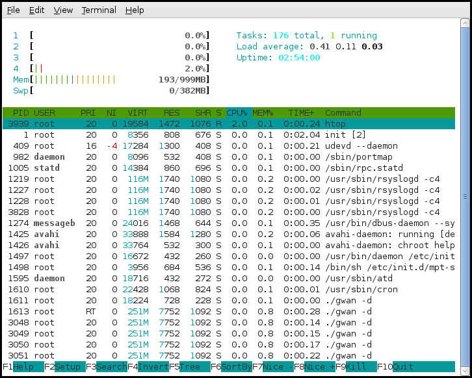The image size is (472, 378).
Task: Click F9 Kill in htop footer
Action: [356, 367]
